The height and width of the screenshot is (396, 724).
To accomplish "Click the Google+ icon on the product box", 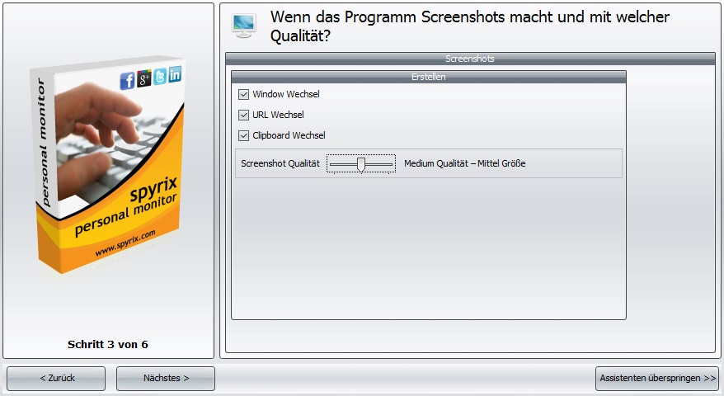I will pyautogui.click(x=144, y=78).
